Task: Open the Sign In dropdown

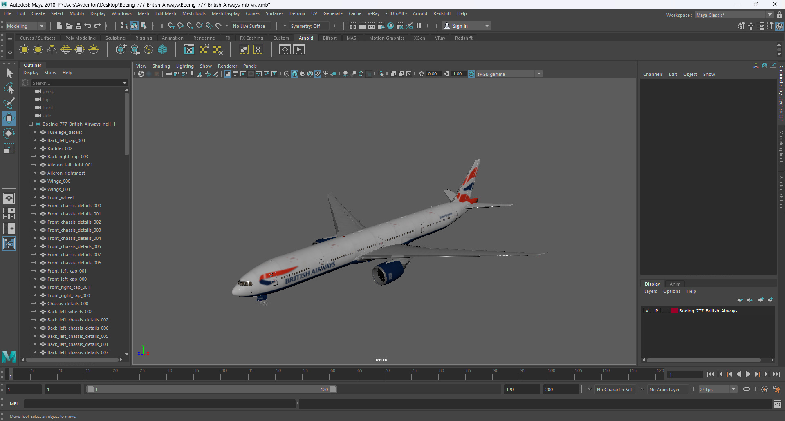Action: pos(467,26)
